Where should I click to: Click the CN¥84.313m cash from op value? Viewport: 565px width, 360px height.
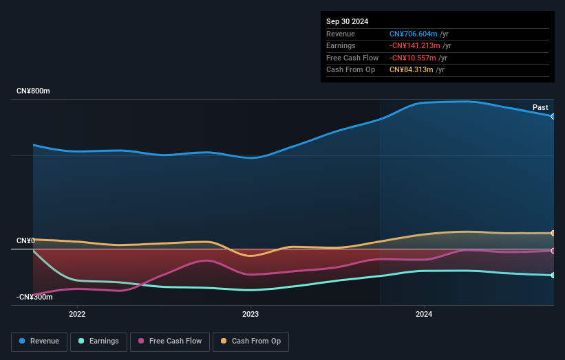tap(411, 70)
